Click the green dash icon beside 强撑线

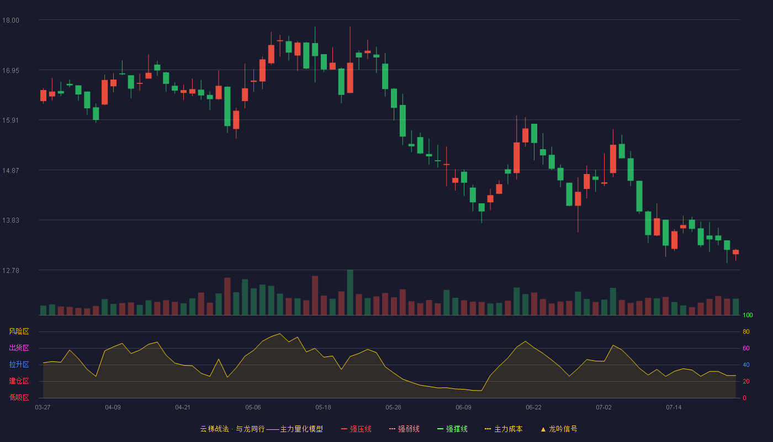point(441,429)
